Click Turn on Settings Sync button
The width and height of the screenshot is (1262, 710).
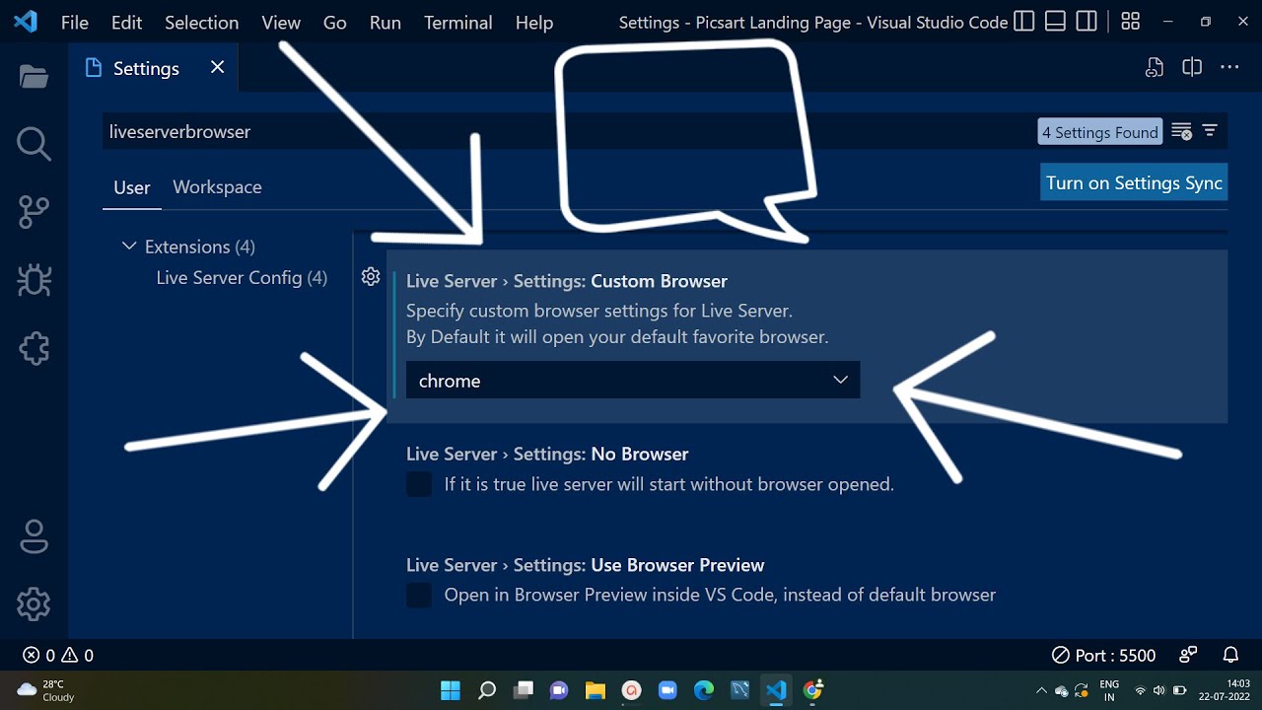[1134, 182]
